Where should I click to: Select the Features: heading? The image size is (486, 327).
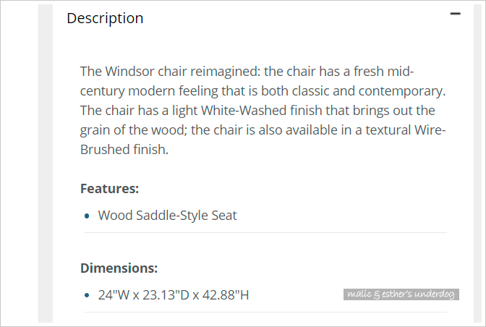(x=109, y=188)
